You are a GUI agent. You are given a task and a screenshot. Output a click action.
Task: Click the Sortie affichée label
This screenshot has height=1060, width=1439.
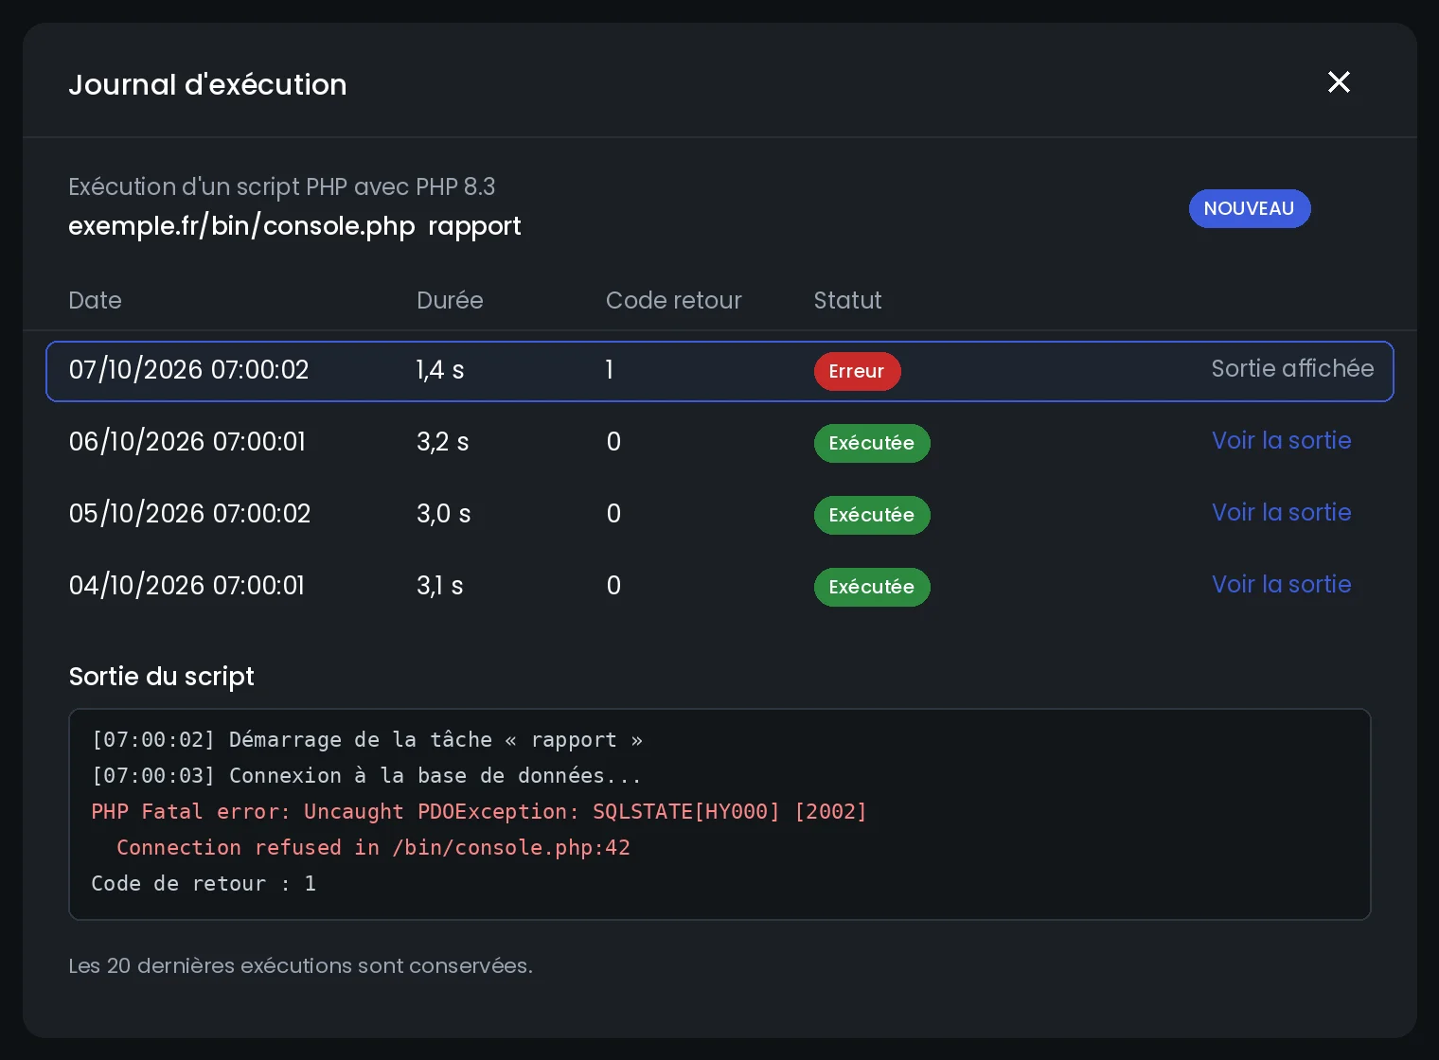pos(1292,369)
